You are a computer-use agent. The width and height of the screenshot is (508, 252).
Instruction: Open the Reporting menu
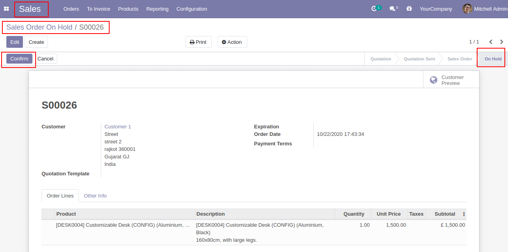[157, 9]
